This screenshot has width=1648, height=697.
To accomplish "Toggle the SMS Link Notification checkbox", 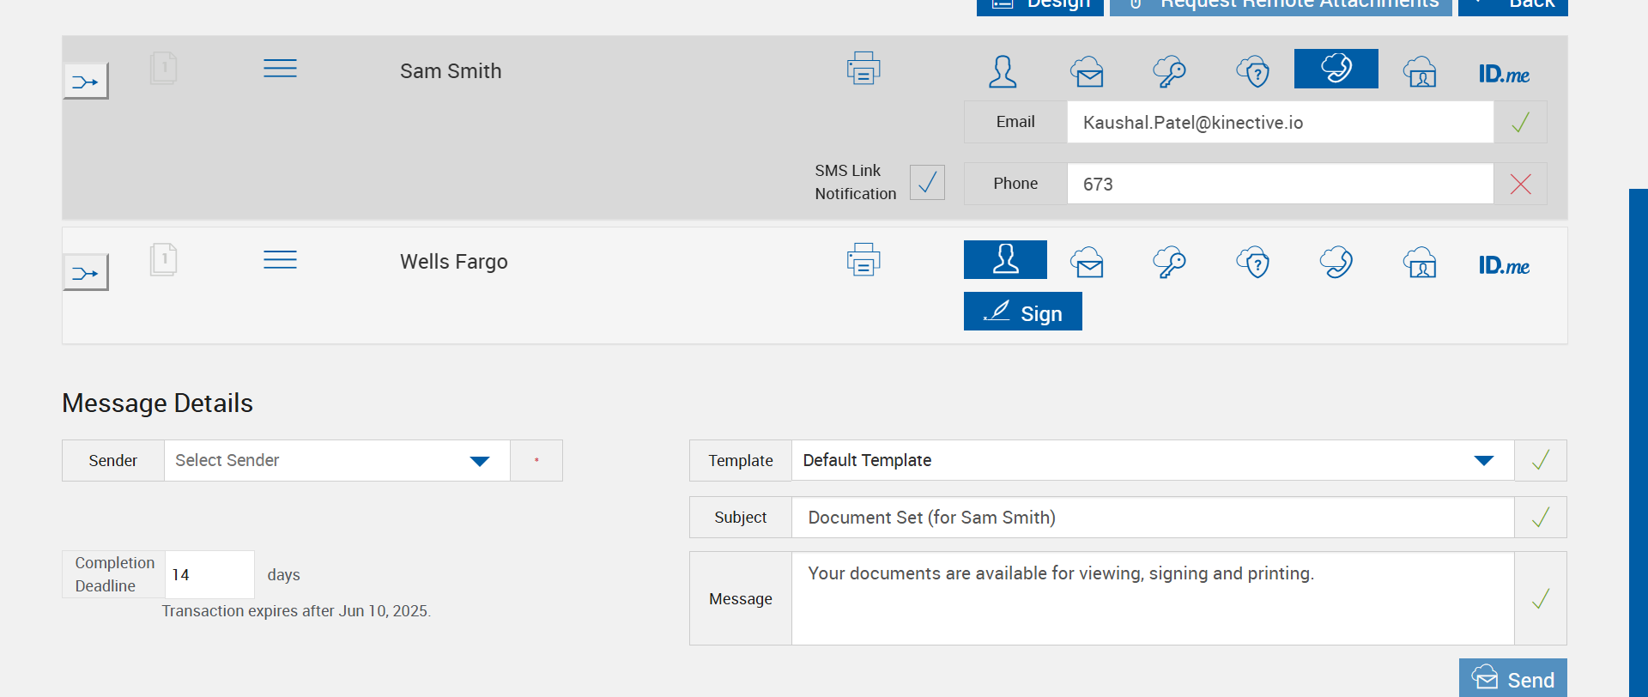I will click(x=927, y=182).
